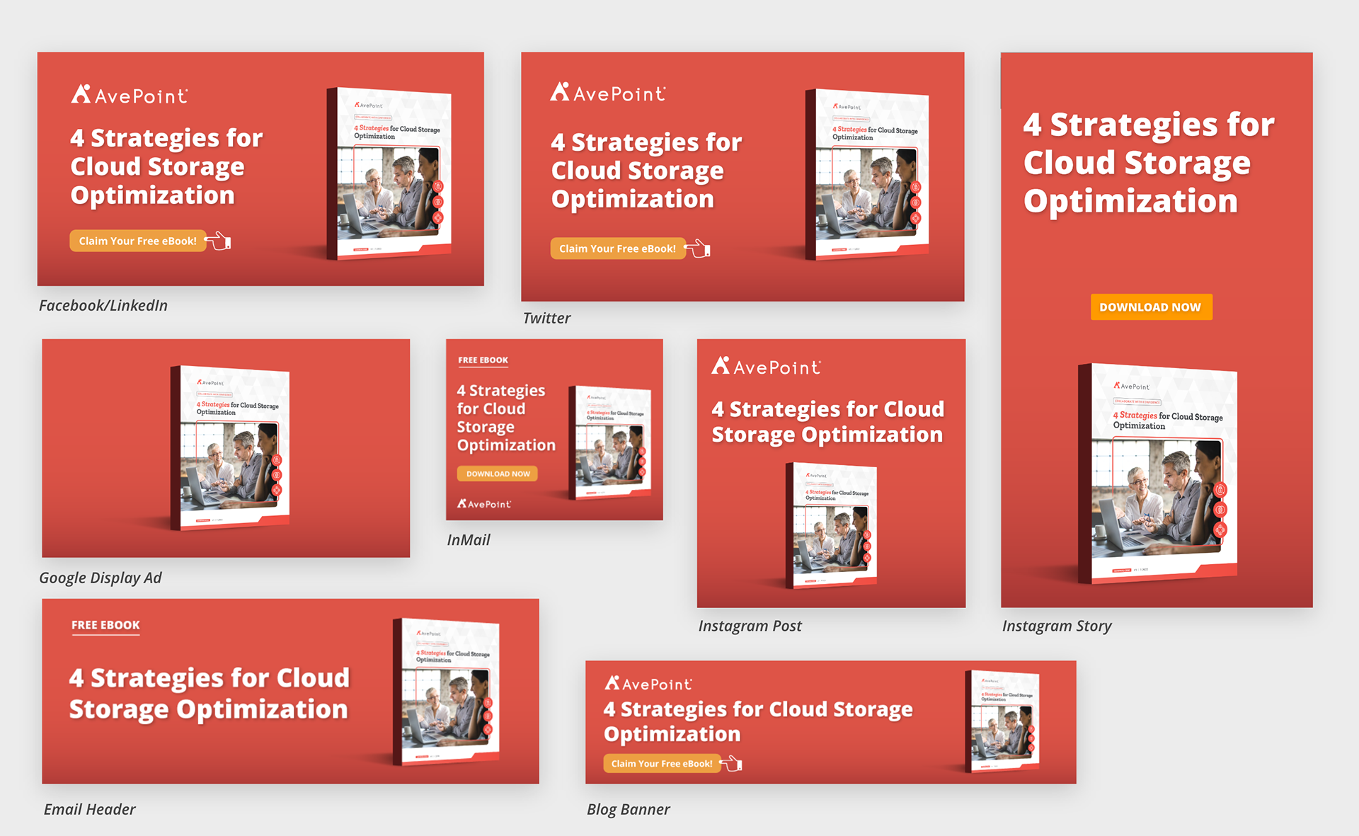
Task: Click the headline text in Email Header
Action: coord(210,694)
